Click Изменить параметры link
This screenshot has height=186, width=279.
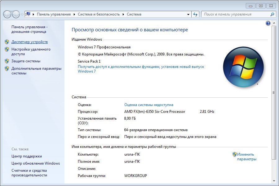pyautogui.click(x=247, y=157)
